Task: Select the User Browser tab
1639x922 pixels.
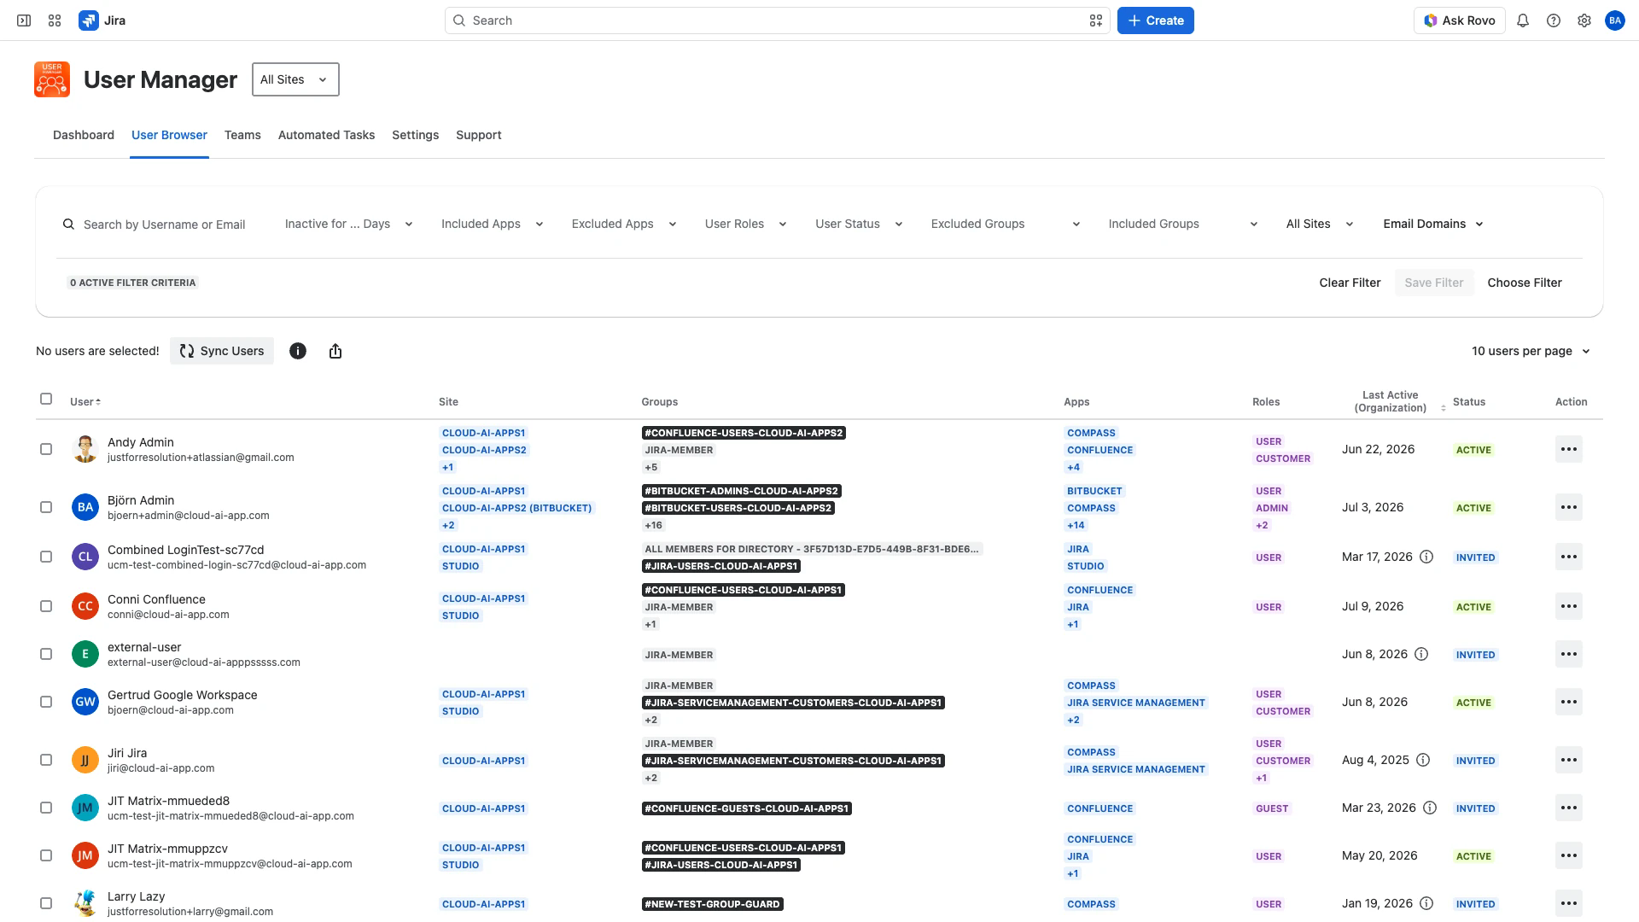Action: tap(169, 135)
